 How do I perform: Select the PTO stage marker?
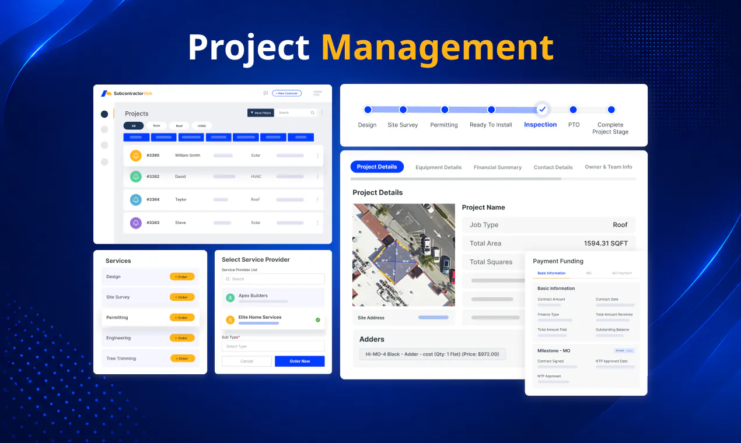pos(573,110)
